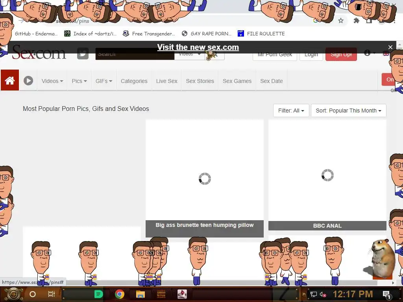Viewport: 403px width, 302px height.
Task: Open 'GitHub - Enderma...' bookmark
Action: [36, 34]
